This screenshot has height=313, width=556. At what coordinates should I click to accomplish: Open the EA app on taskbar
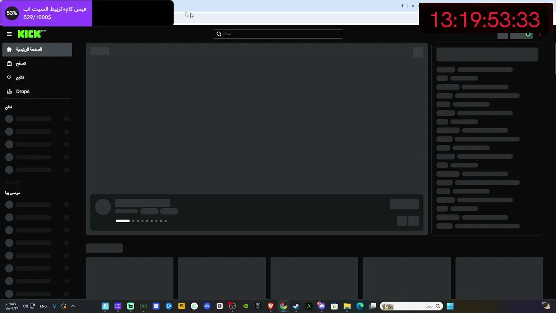tap(207, 306)
